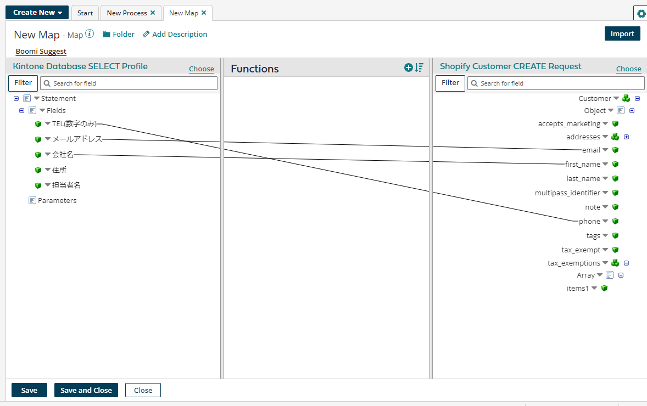Viewport: 647px width, 406px height.
Task: Open dropdown arrow next to first_name
Action: (605, 163)
